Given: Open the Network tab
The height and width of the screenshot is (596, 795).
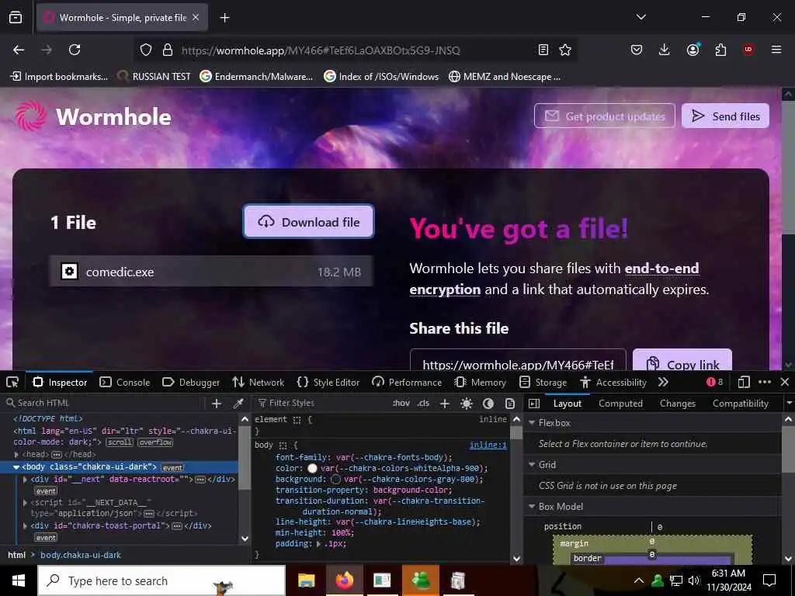Looking at the screenshot, I should 258,382.
